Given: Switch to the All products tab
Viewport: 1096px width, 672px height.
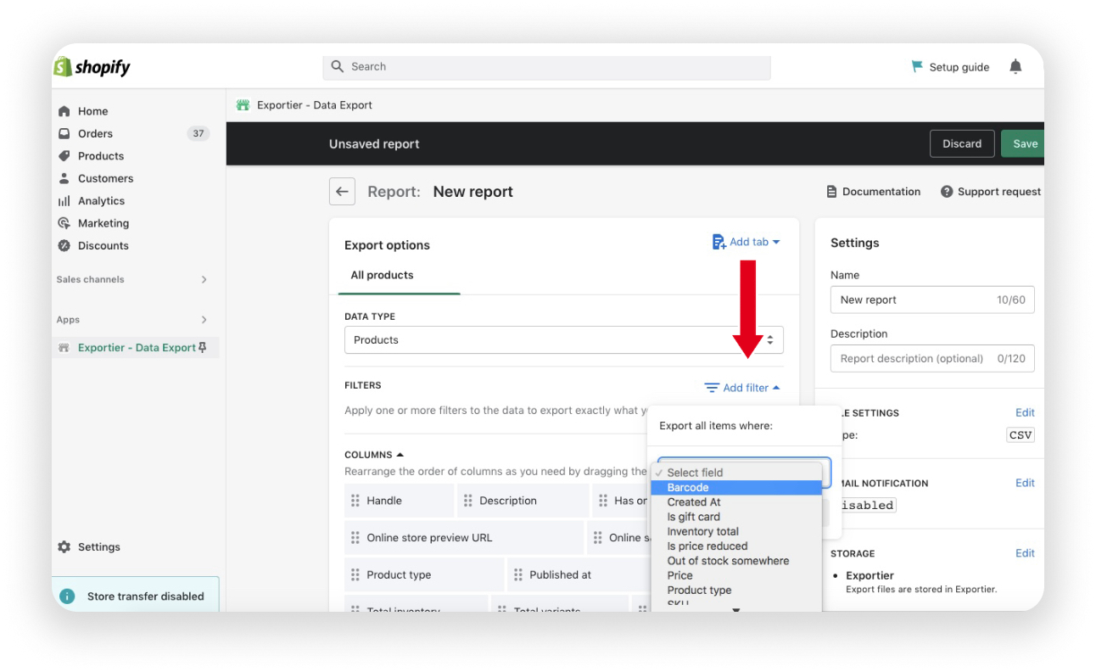Looking at the screenshot, I should pos(382,275).
